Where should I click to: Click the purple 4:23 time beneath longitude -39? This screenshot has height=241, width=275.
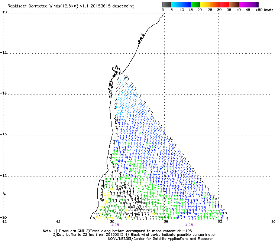click(115, 225)
